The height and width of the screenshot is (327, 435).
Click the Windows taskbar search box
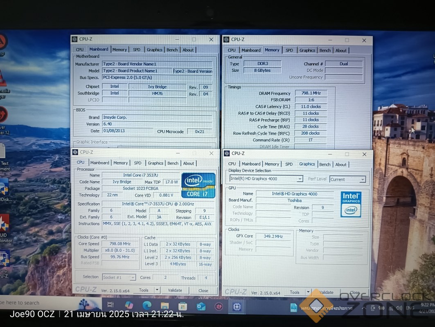[x=37, y=303]
